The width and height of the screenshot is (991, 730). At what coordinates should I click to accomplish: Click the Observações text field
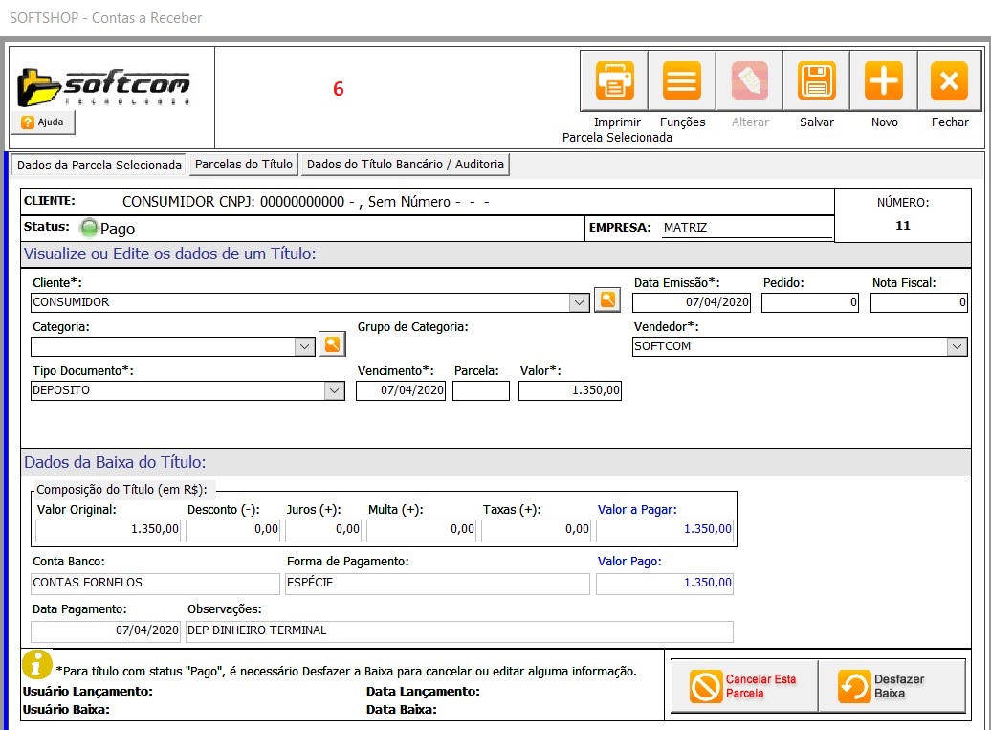click(459, 630)
